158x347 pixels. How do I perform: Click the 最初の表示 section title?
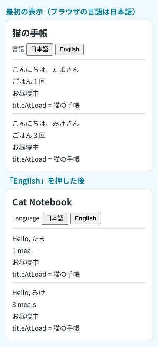[x=70, y=12]
